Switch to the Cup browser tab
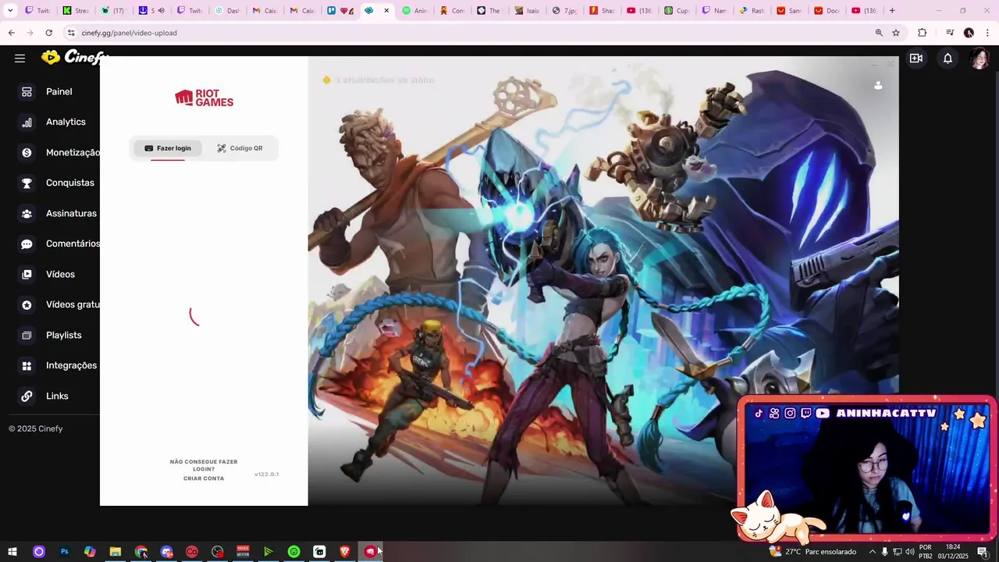999x562 pixels. pyautogui.click(x=677, y=11)
